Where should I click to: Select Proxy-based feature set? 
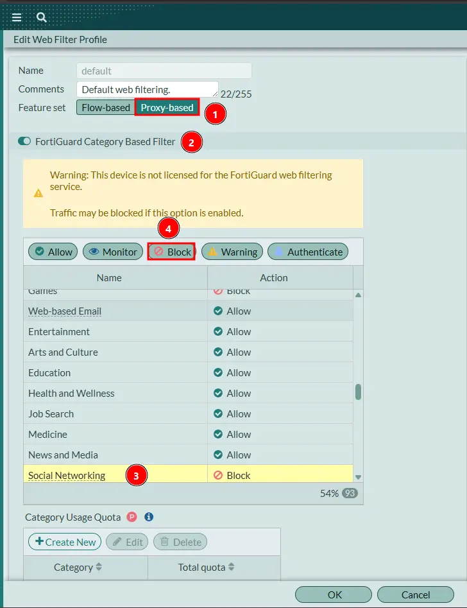pyautogui.click(x=167, y=107)
